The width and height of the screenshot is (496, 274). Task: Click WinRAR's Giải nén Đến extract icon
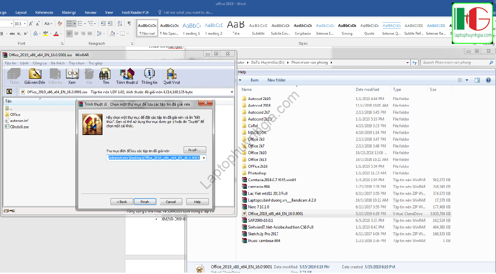click(35, 76)
